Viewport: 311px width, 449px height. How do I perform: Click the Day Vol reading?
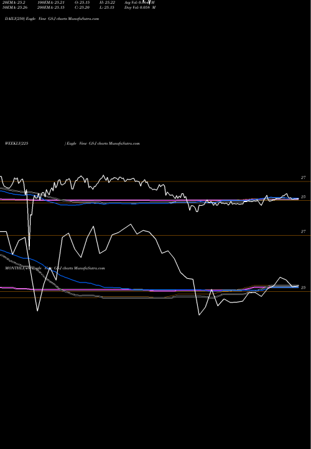tap(140, 7)
